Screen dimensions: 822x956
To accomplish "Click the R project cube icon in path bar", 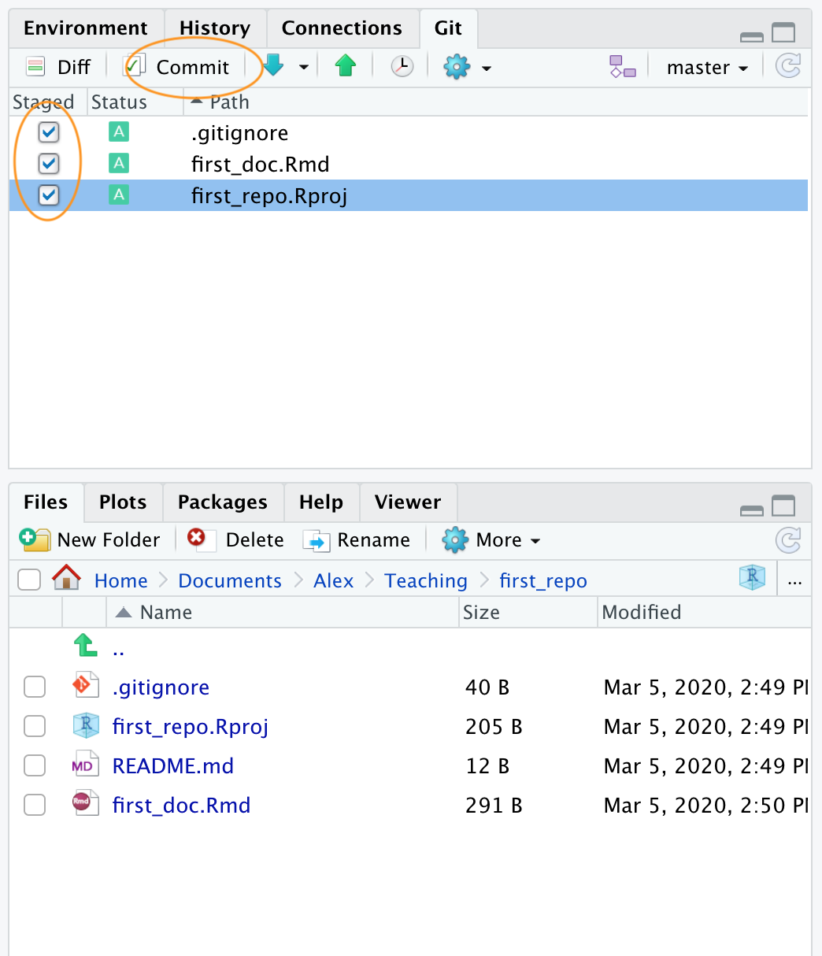I will point(752,579).
